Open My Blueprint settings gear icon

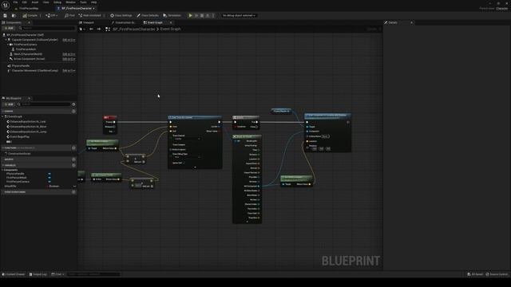coord(73,104)
